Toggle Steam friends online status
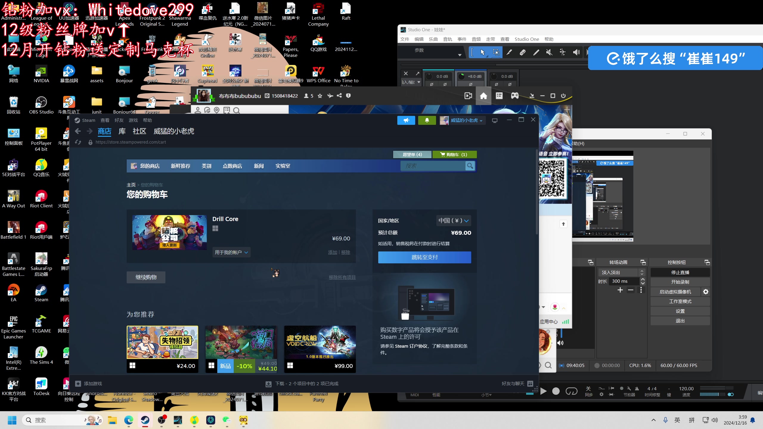Screen dimensions: 763x429 pos(530,383)
